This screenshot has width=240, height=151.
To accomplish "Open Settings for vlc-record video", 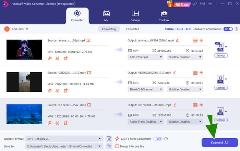I will tap(221, 120).
